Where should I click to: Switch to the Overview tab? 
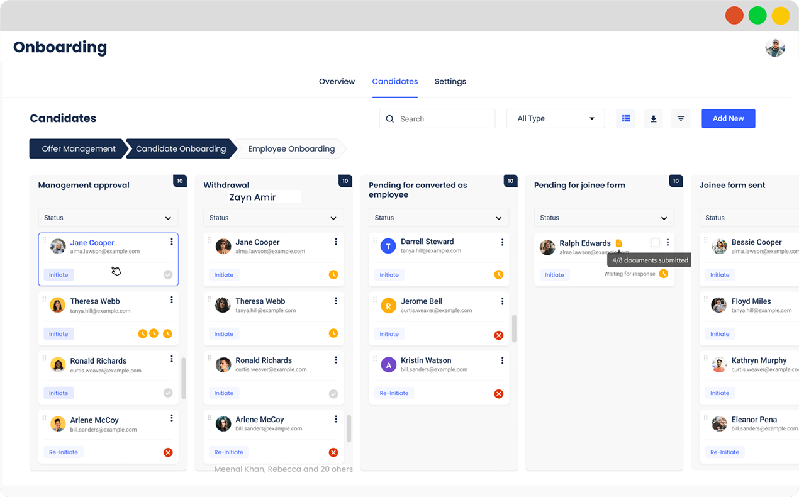click(x=337, y=81)
